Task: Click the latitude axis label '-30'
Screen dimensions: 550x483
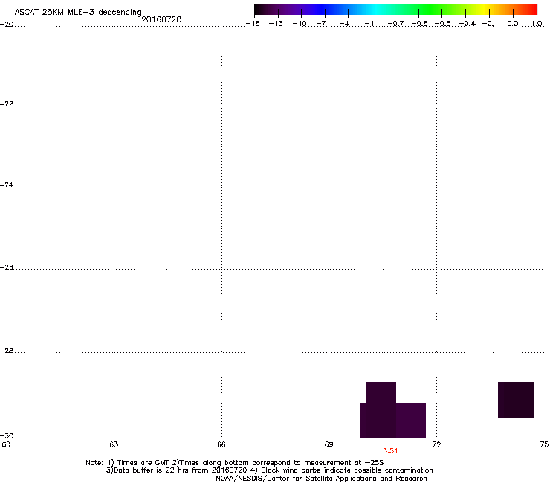Action: click(7, 436)
